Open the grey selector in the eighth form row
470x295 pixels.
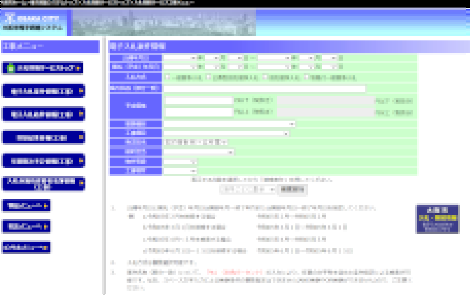196,142
